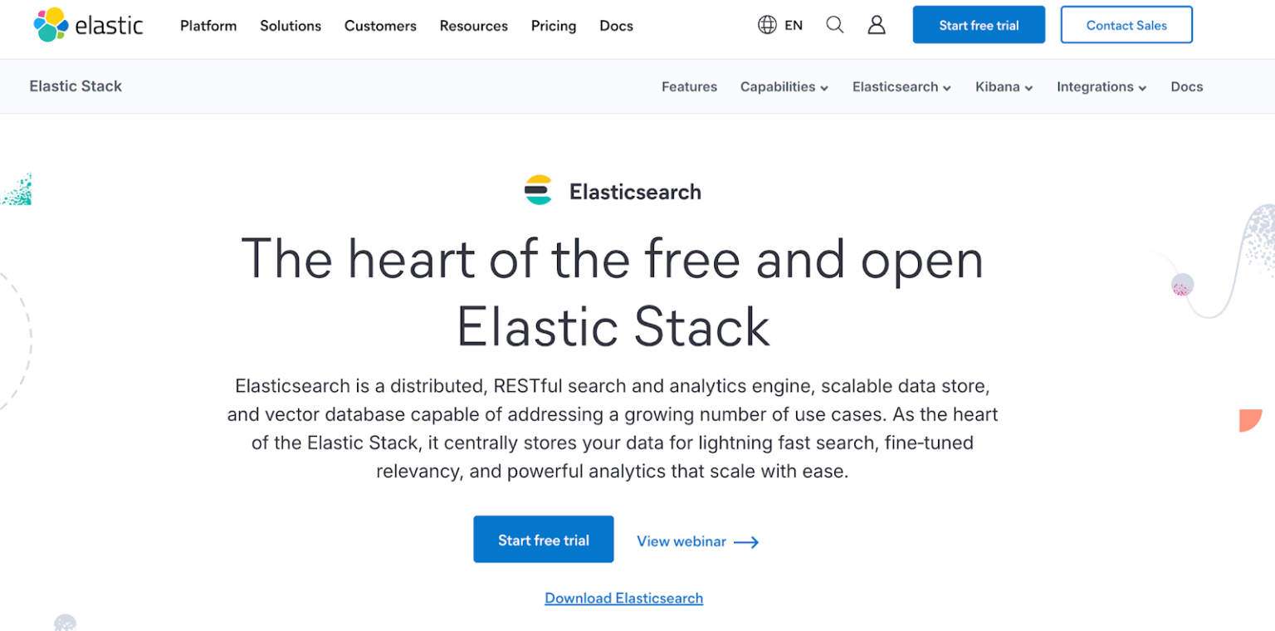Click the user account icon

pos(877,25)
